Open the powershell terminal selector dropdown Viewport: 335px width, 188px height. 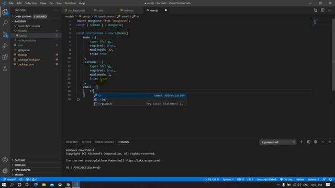278,142
